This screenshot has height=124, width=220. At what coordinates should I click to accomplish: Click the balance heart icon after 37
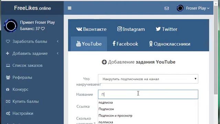pyautogui.click(x=43, y=29)
